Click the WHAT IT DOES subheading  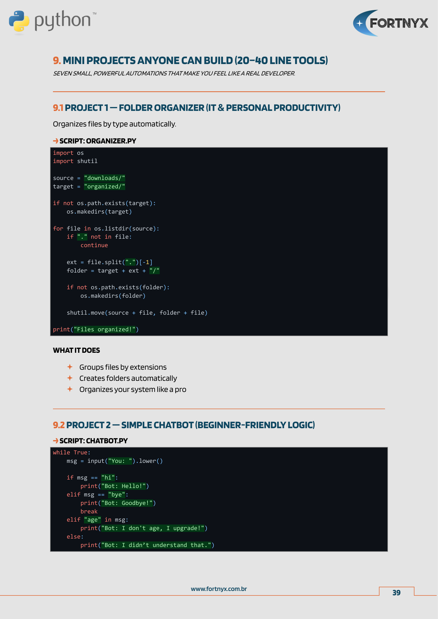click(x=76, y=350)
